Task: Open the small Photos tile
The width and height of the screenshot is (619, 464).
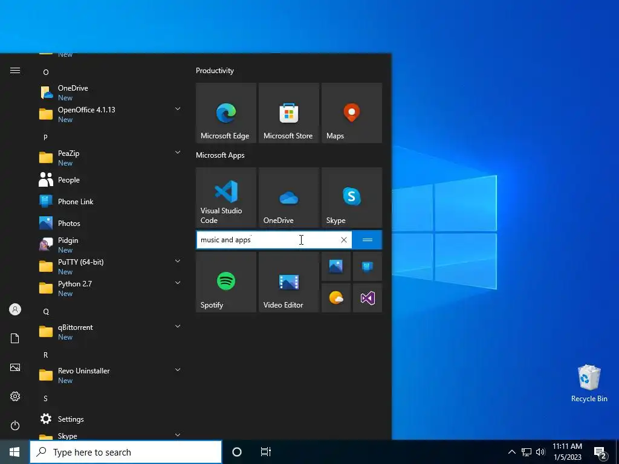Action: click(x=336, y=266)
